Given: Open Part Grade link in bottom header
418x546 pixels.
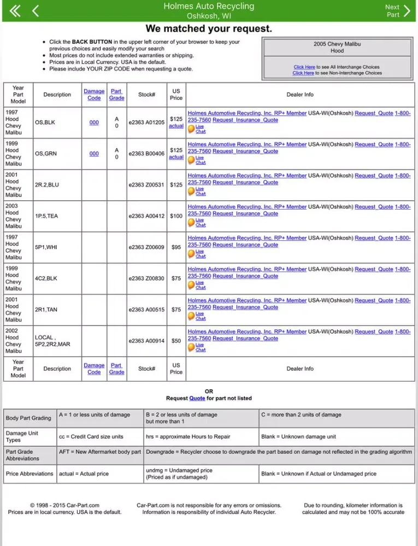Looking at the screenshot, I should tap(116, 369).
